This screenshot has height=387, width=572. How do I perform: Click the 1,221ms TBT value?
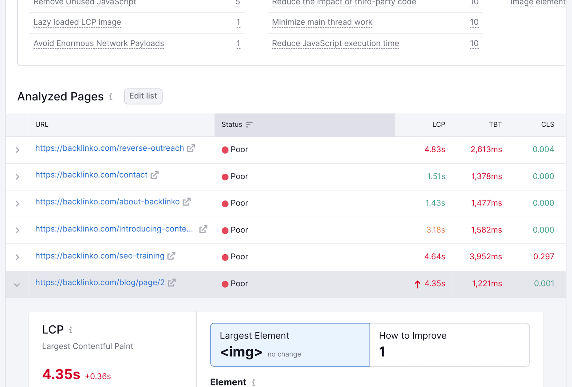pos(487,284)
